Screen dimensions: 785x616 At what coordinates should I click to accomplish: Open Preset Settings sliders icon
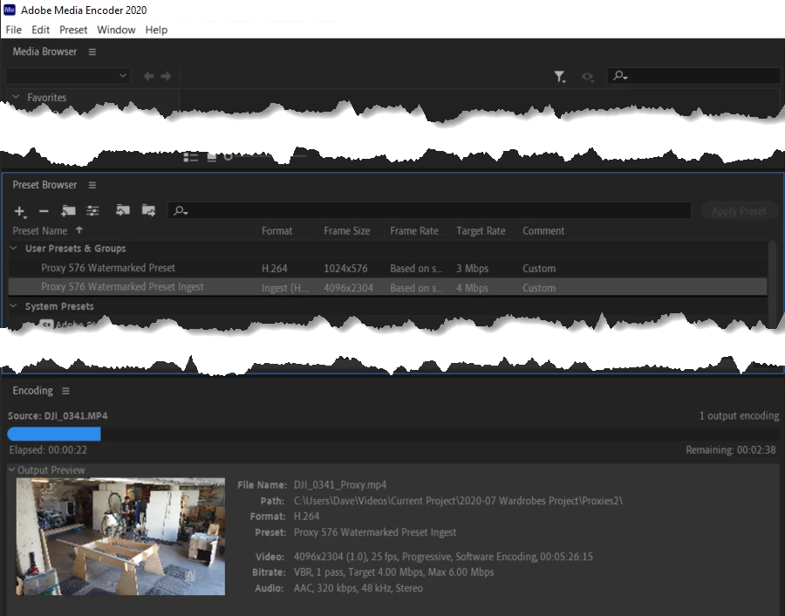coord(92,211)
